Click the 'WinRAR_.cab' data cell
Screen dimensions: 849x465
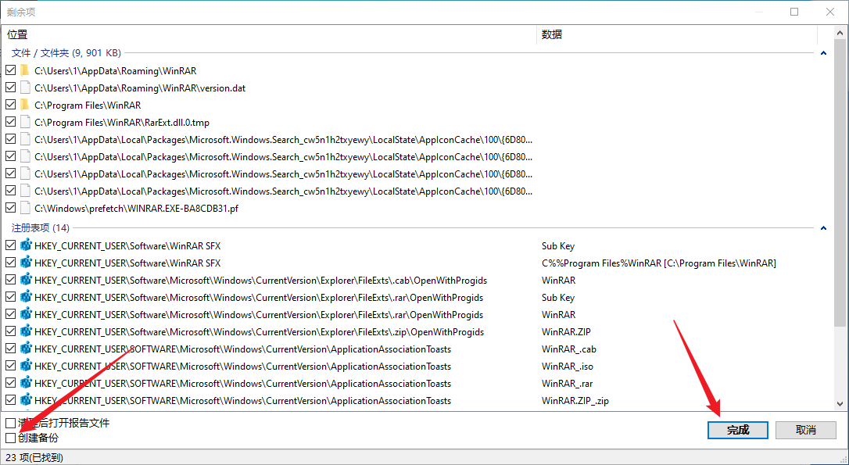(x=569, y=349)
